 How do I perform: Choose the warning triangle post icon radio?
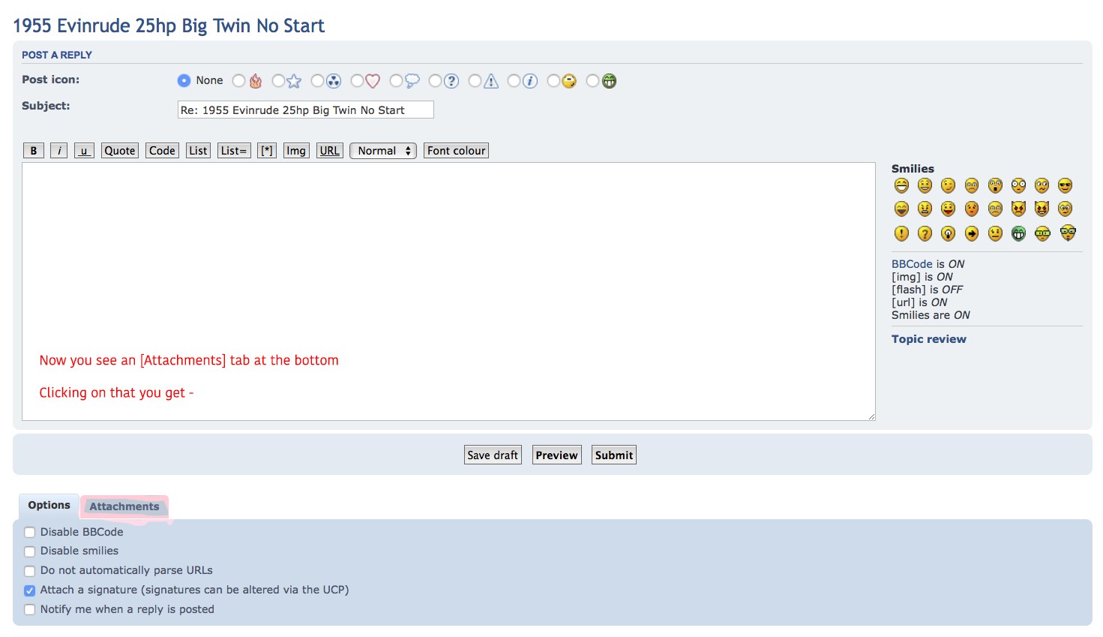[475, 80]
